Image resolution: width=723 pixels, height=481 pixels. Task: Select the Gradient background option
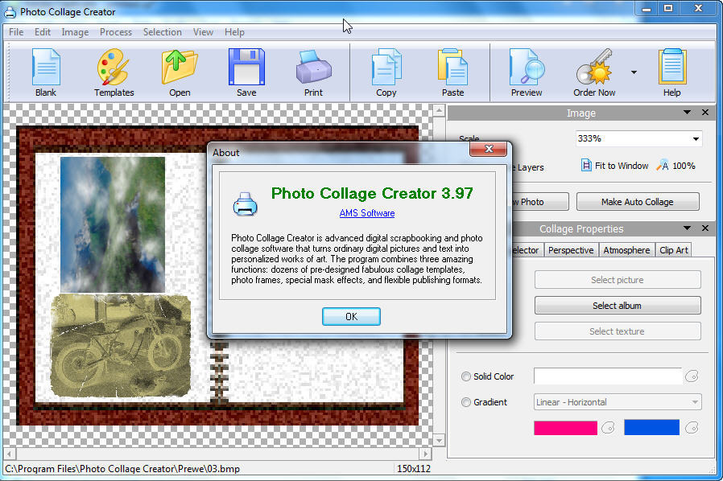465,402
